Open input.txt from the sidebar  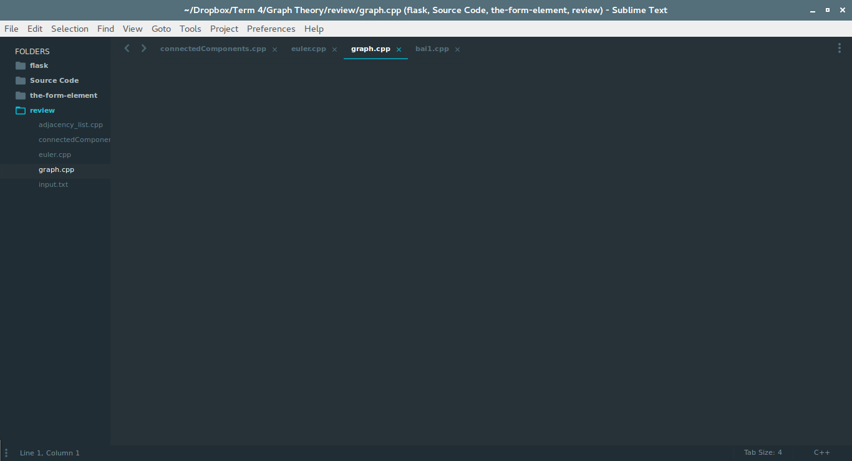coord(53,184)
